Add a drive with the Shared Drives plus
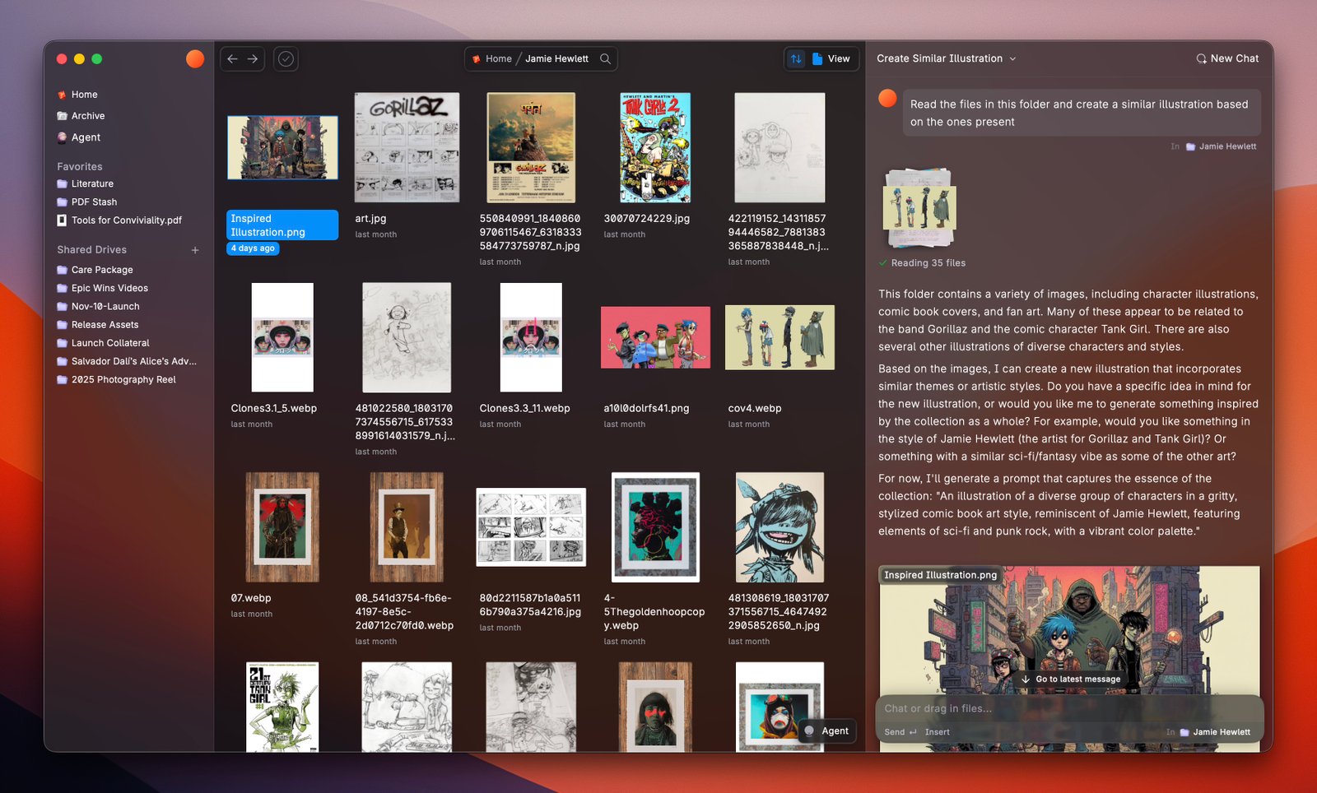1317x793 pixels. pyautogui.click(x=195, y=250)
